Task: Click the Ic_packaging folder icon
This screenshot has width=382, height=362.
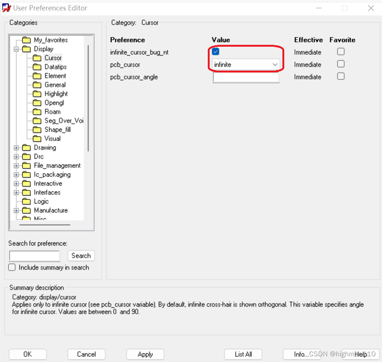Action: point(26,175)
